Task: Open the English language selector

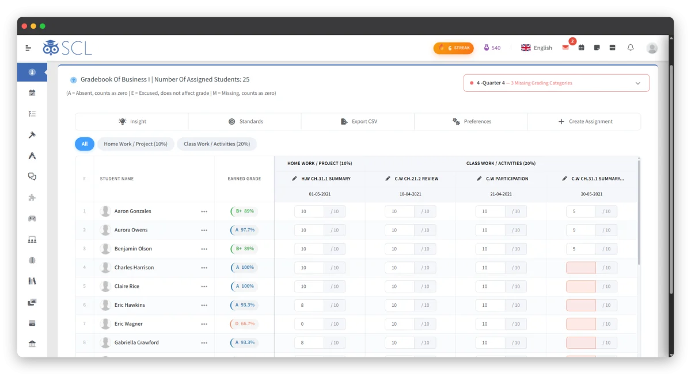Action: pyautogui.click(x=537, y=48)
